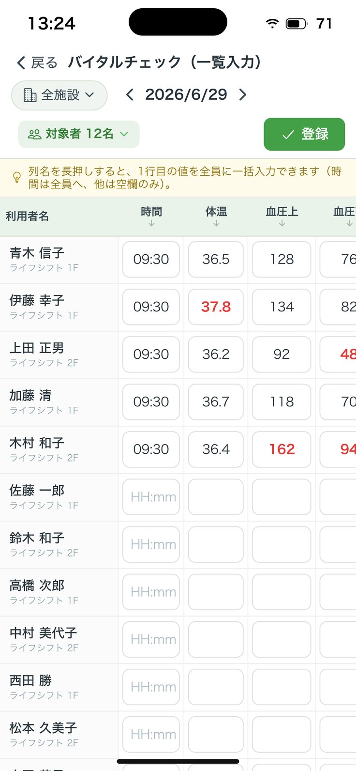Tap the status bar clock 13:24
This screenshot has width=356, height=771.
[x=51, y=23]
